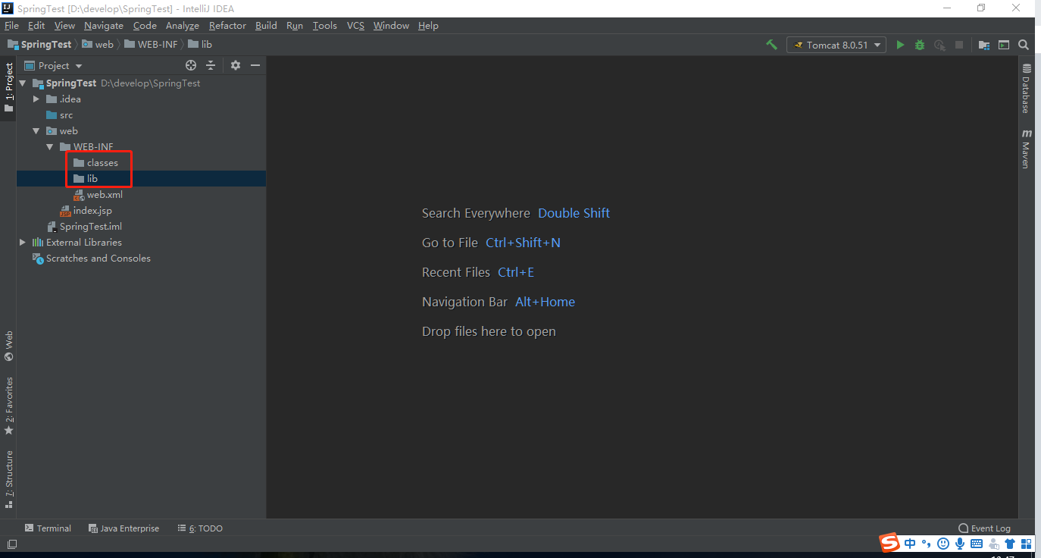The width and height of the screenshot is (1041, 558).
Task: Click the Run with Coverage icon
Action: tap(939, 45)
